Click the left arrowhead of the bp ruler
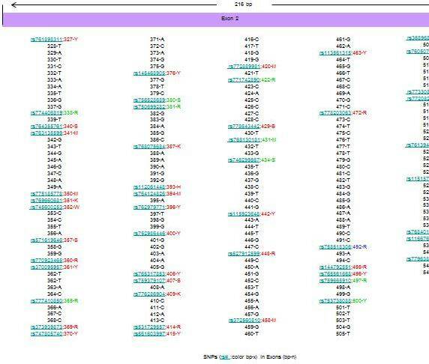 pyautogui.click(x=14, y=5)
